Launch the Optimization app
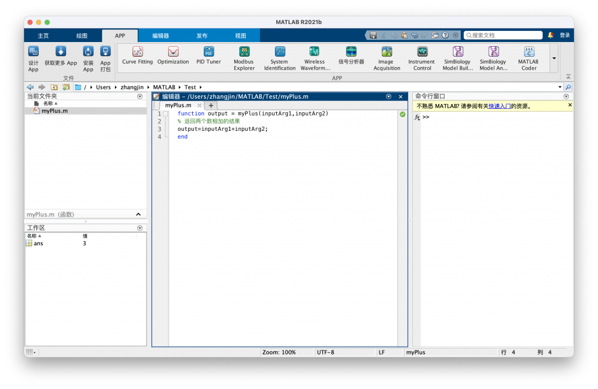The image size is (598, 389). [173, 55]
